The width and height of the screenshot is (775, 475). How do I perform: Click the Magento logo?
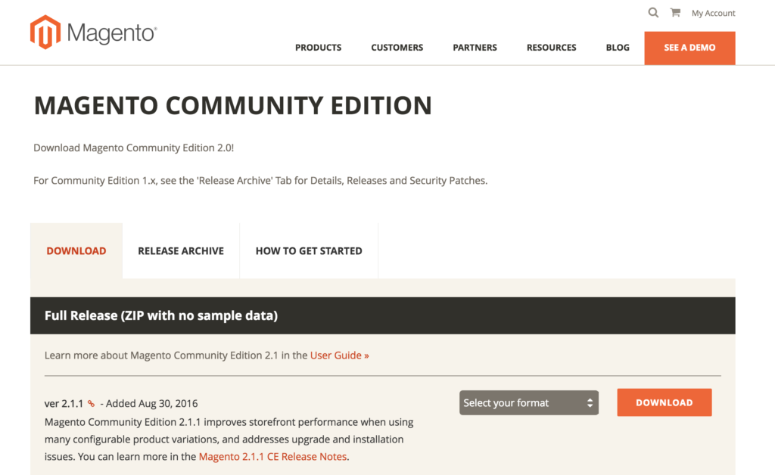(92, 32)
